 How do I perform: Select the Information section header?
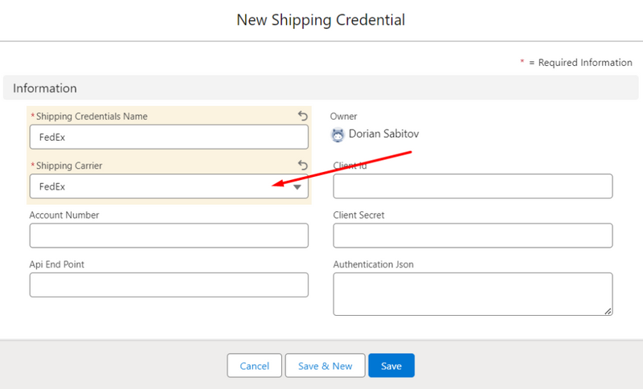click(321, 88)
